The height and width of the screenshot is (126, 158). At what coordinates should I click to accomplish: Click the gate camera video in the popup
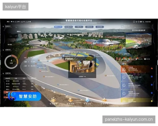(82, 66)
